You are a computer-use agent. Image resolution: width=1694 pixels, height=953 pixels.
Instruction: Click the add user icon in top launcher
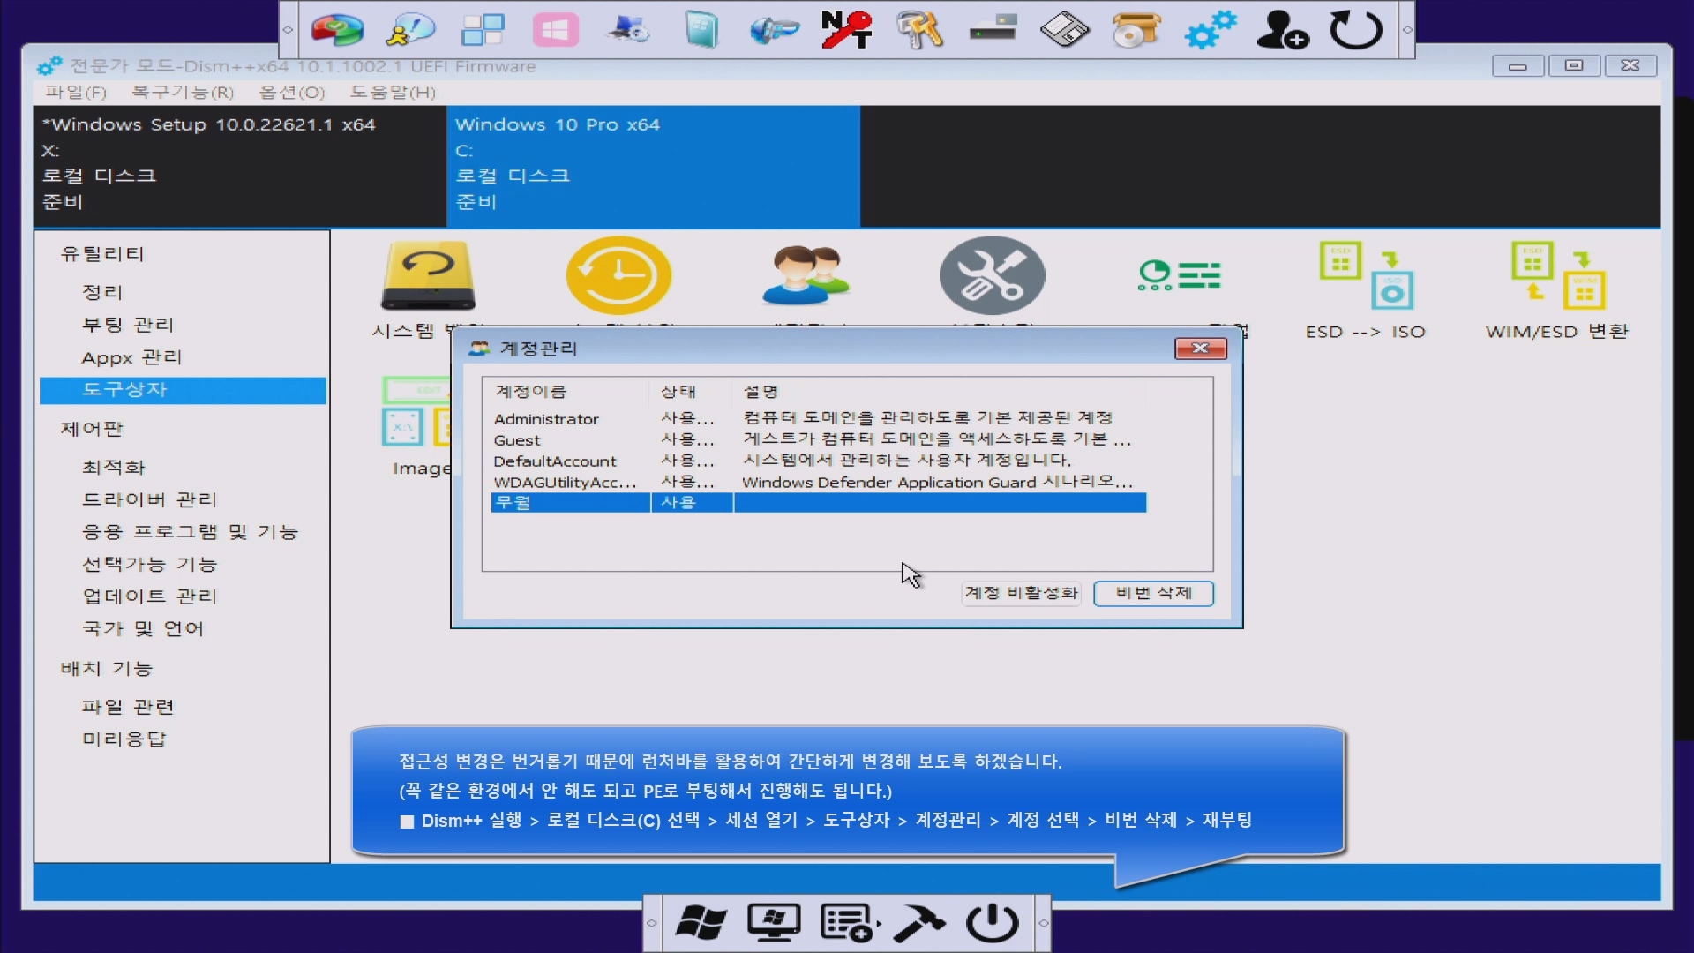click(1282, 30)
